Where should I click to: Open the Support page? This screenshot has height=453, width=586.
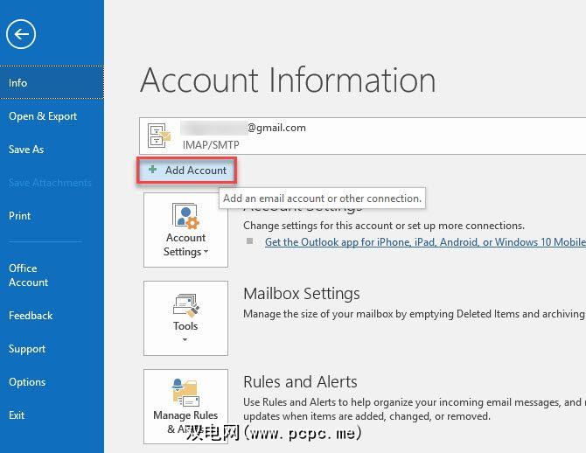click(27, 349)
